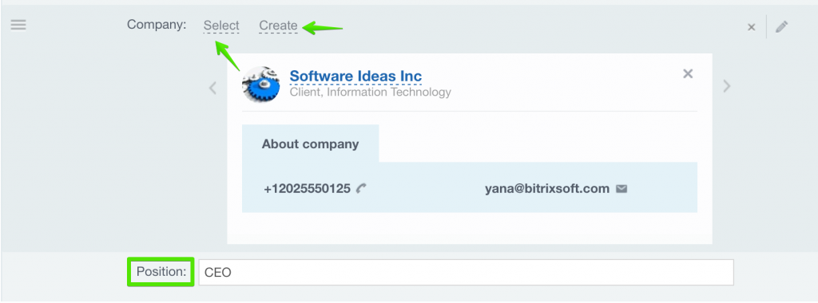Viewport: 818px width, 303px height.
Task: Go to previous company with left chevron
Action: 212,88
